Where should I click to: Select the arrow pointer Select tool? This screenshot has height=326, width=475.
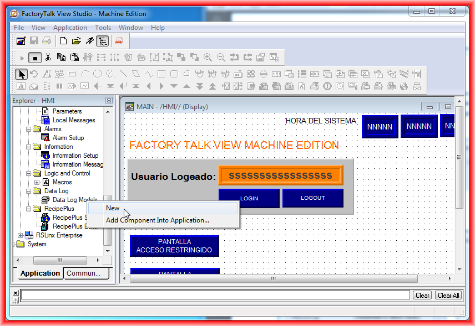(x=21, y=74)
